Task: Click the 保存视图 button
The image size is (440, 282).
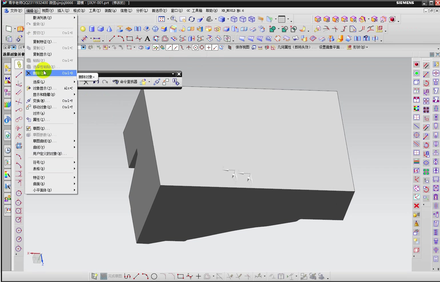Action: point(242,47)
